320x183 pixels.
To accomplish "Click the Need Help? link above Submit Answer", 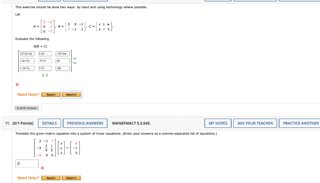I will coord(28,94).
